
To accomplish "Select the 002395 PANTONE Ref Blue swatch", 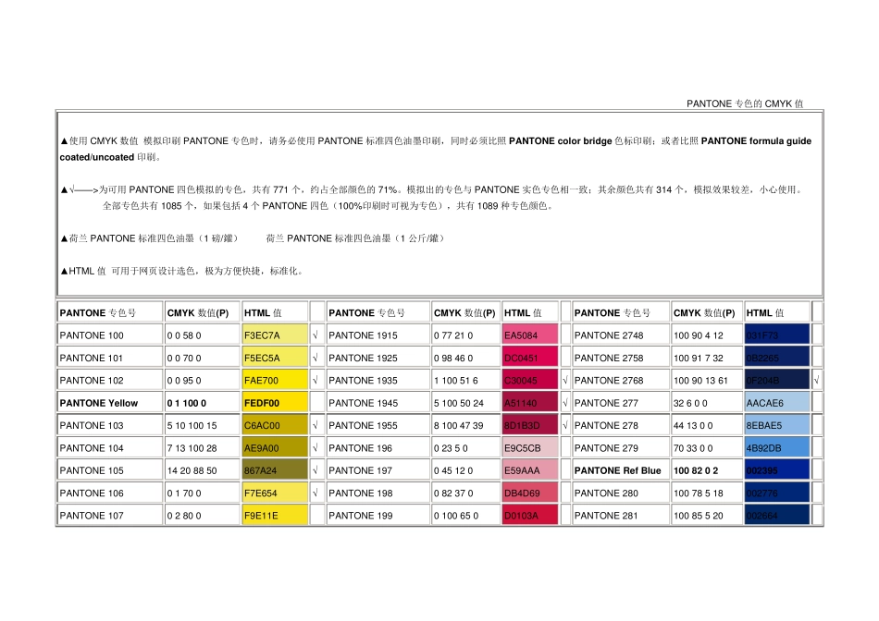I will (x=776, y=470).
